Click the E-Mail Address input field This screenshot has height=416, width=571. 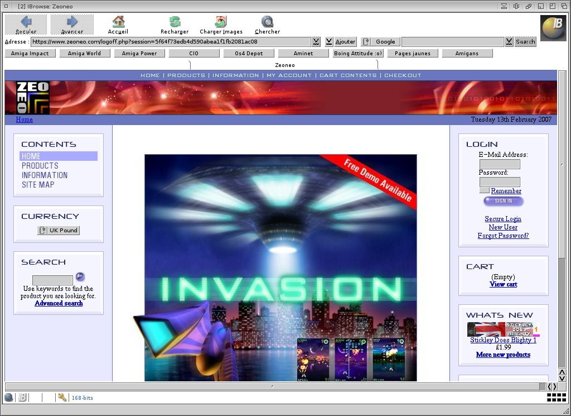500,164
